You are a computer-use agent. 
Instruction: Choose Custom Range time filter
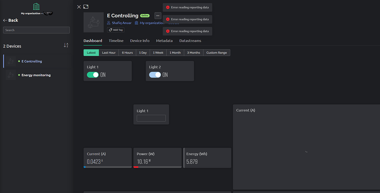click(x=217, y=53)
